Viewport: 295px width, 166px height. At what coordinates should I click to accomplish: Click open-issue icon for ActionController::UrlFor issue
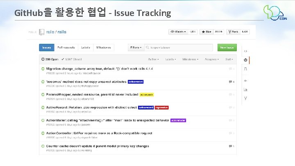(43, 133)
